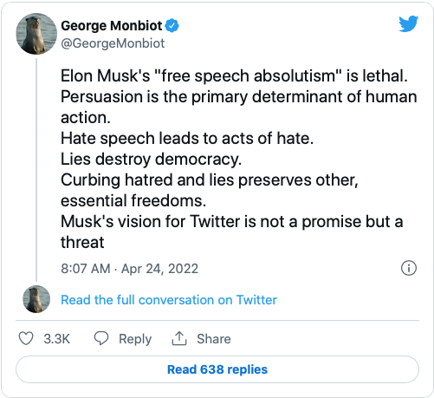Click the Twitter bird logo

pos(408,23)
